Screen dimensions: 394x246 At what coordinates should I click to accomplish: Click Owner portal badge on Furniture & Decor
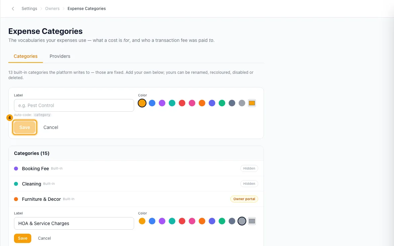click(244, 199)
